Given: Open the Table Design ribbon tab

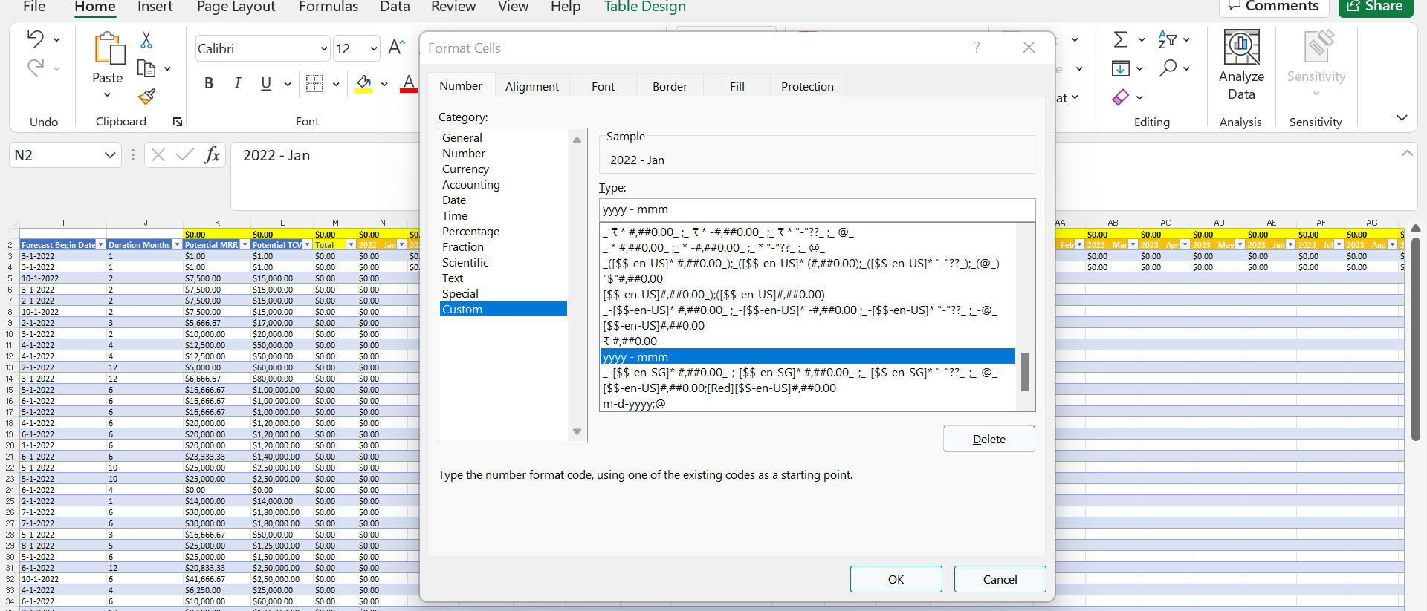Looking at the screenshot, I should pos(644,7).
